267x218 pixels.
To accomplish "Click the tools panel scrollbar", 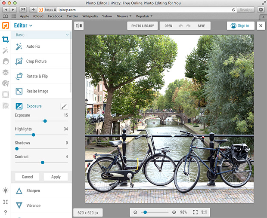I will point(71,63).
